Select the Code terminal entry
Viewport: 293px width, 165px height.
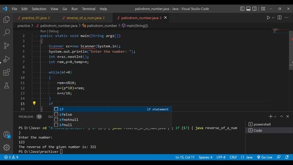click(x=269, y=130)
